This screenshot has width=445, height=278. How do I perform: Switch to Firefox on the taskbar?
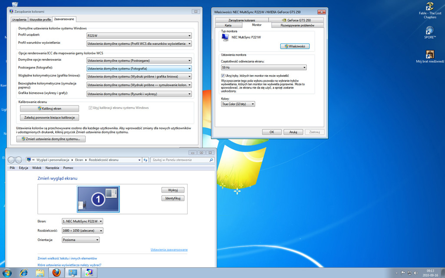56,273
